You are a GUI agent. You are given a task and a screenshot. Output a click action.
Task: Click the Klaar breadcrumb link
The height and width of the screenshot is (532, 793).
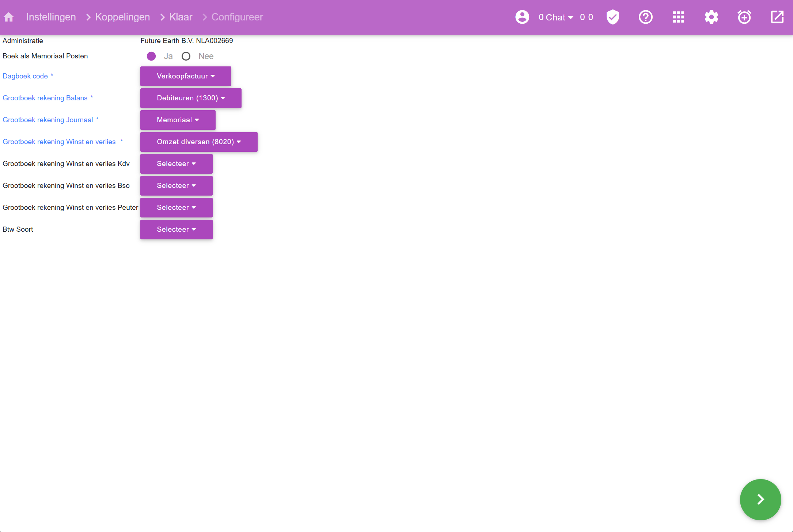(x=181, y=17)
